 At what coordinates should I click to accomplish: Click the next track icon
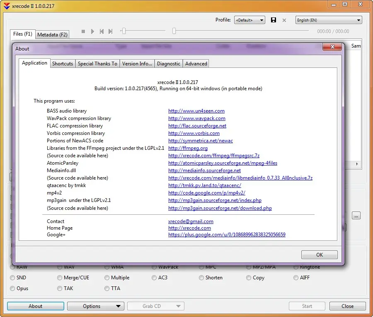coord(110,31)
